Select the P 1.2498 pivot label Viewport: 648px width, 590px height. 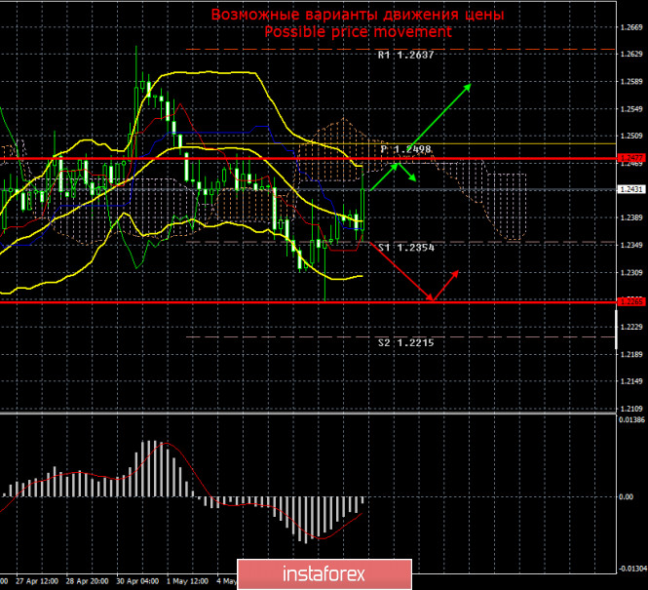[405, 149]
